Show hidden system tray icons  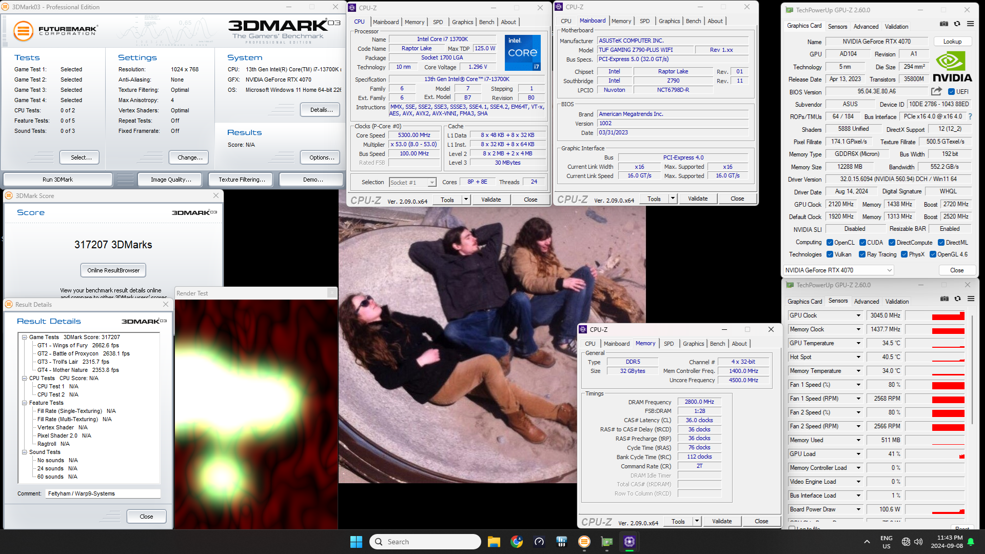pos(867,542)
